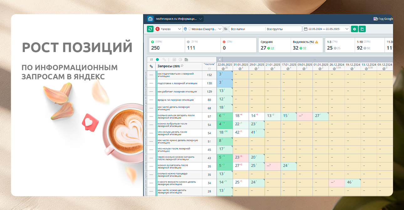Select the sort queries icon
This screenshot has width=404, height=210.
pyautogui.click(x=151, y=60)
